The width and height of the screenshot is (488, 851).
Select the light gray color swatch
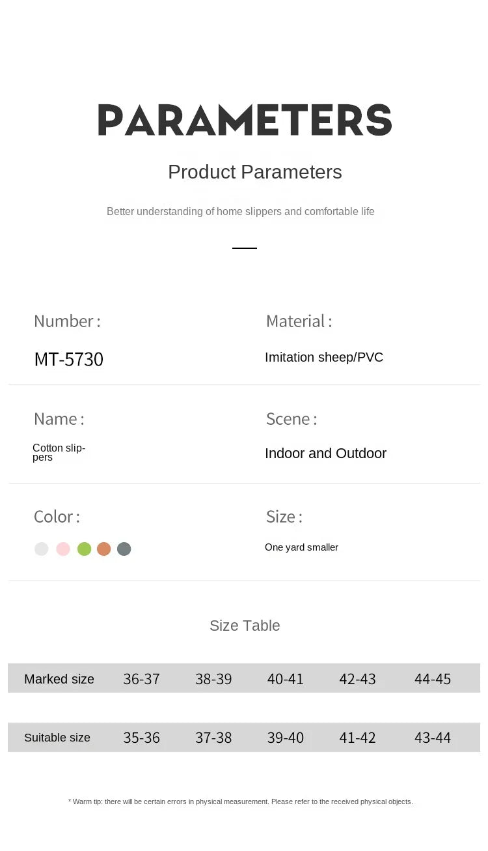tap(42, 549)
